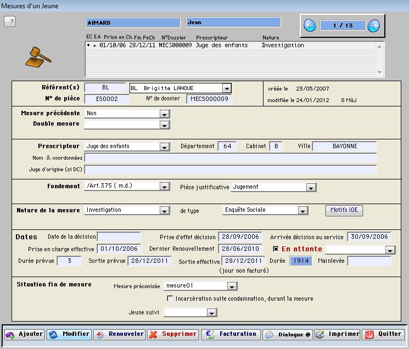Image resolution: width=409 pixels, height=349 pixels.
Task: Click the (jour non facturé) note
Action: (x=244, y=271)
